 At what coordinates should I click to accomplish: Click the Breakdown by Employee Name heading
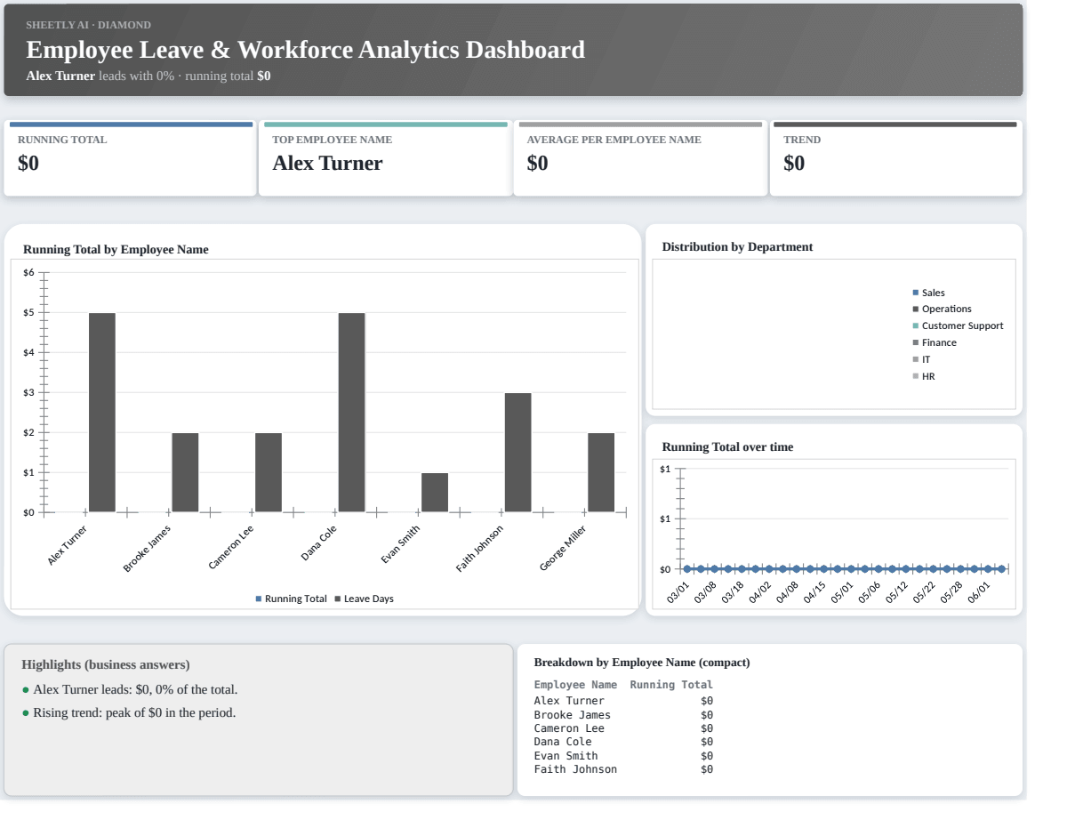642,663
